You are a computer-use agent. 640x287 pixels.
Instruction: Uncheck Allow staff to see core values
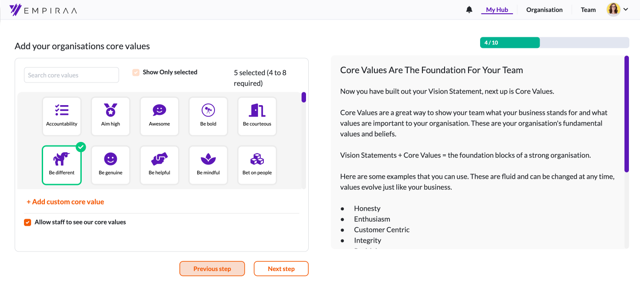coord(28,222)
